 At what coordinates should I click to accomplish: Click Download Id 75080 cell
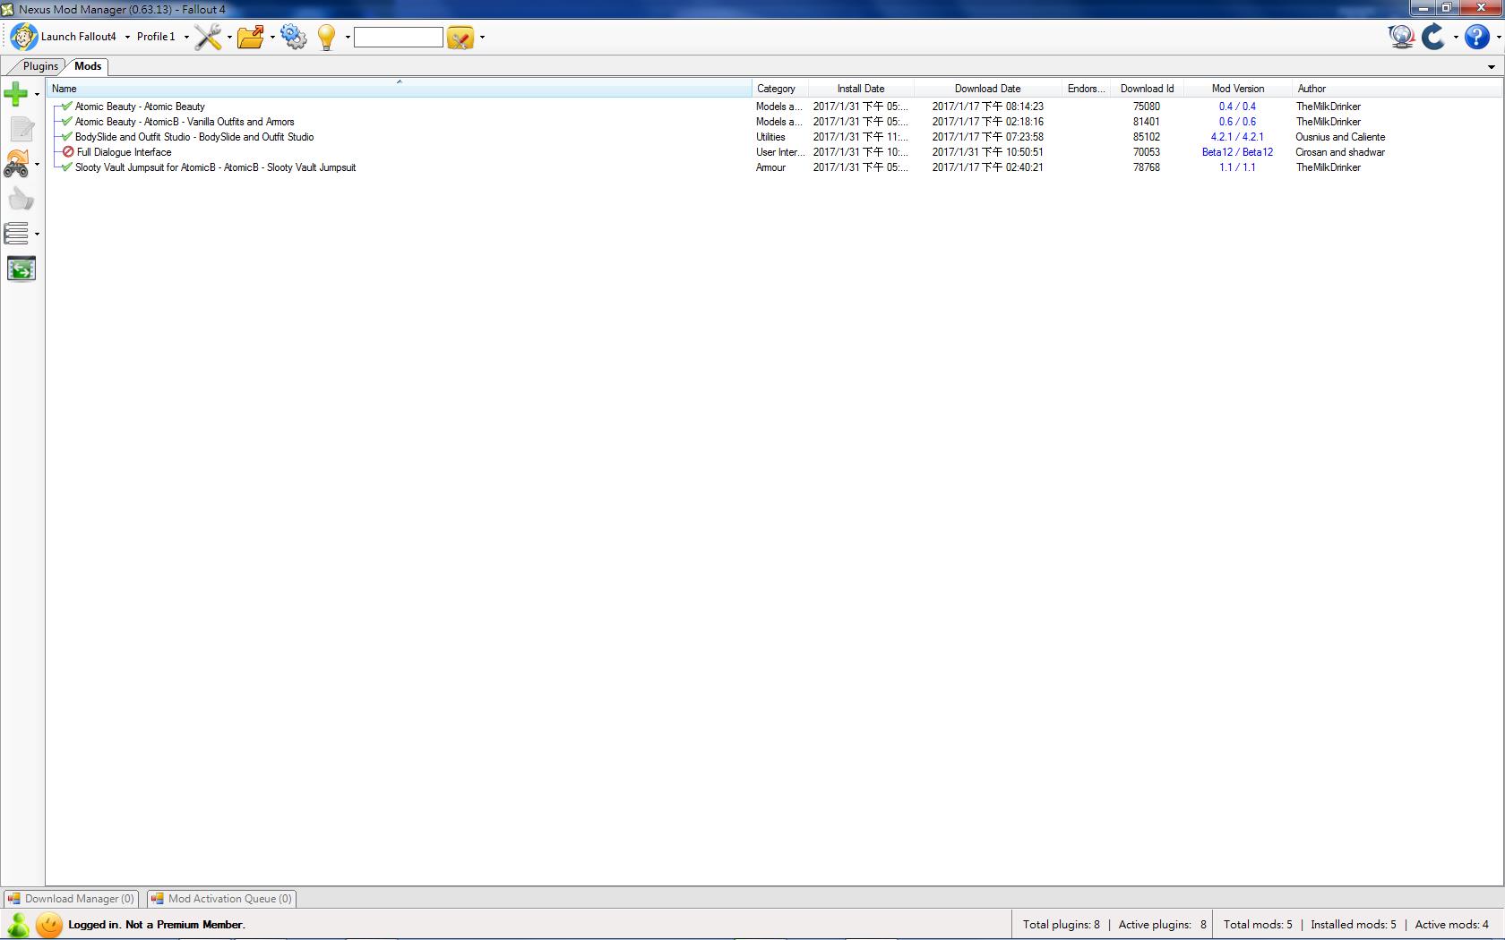pyautogui.click(x=1147, y=107)
